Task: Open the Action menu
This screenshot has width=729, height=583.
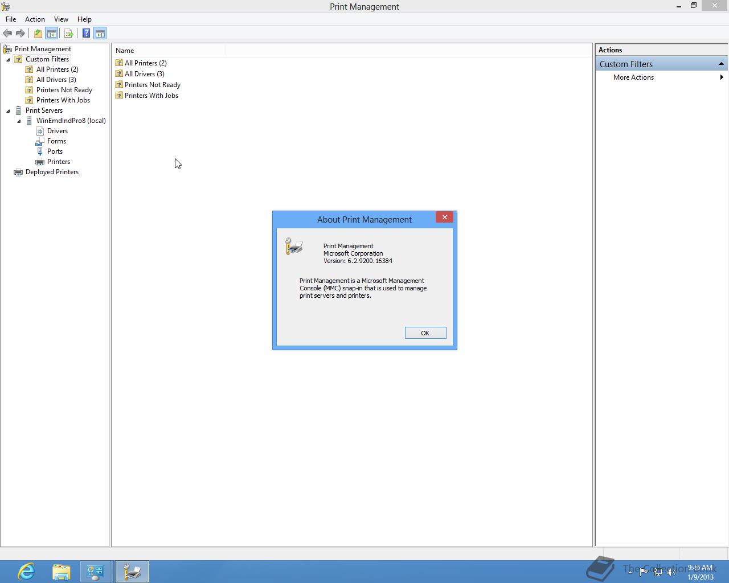Action: click(35, 19)
